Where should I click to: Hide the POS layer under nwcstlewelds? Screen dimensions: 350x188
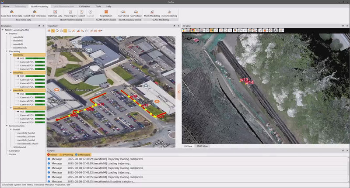coord(17,112)
